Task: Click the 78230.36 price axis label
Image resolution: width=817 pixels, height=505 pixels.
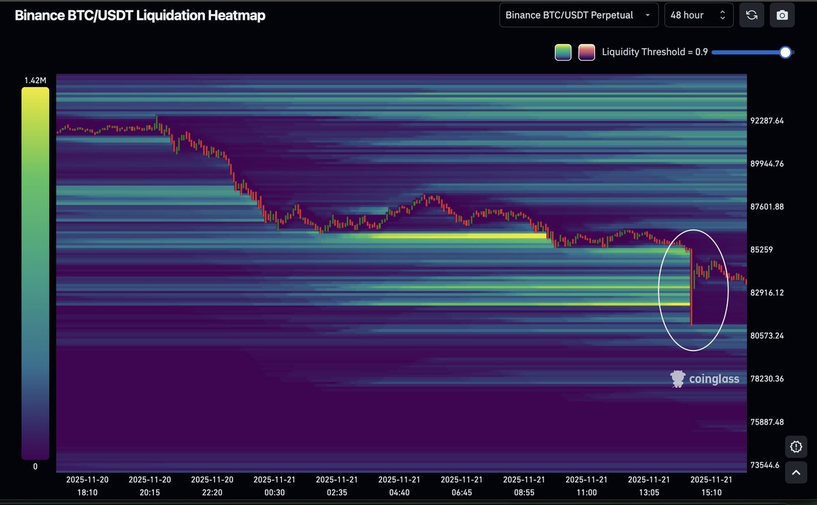Action: 767,378
